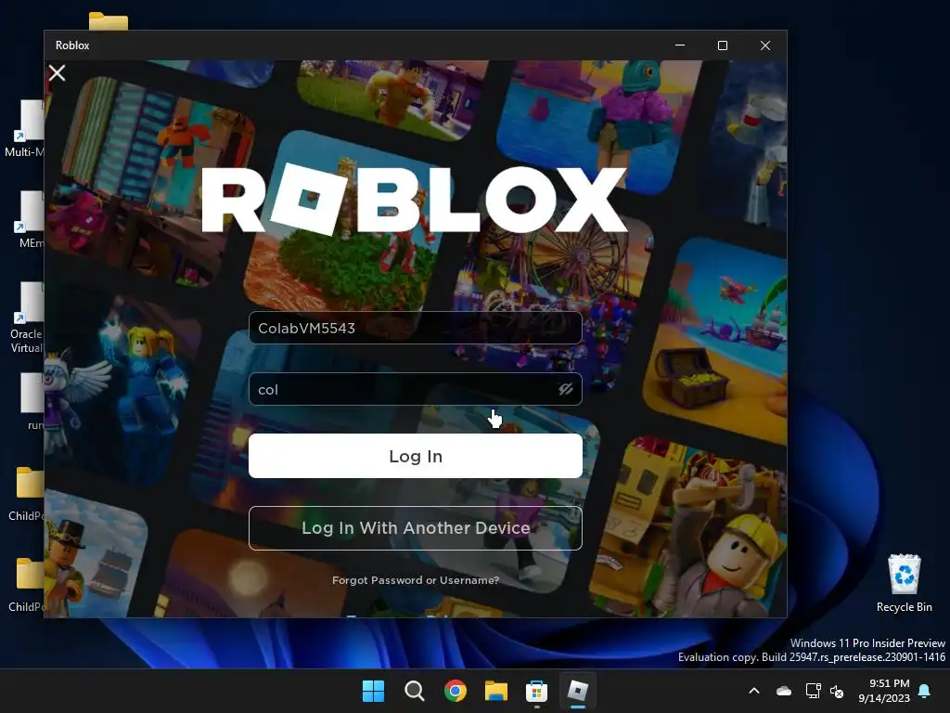Viewport: 950px width, 713px height.
Task: Expand hidden system tray icons chevron
Action: pos(754,691)
